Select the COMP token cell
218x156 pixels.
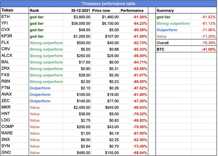15,127
